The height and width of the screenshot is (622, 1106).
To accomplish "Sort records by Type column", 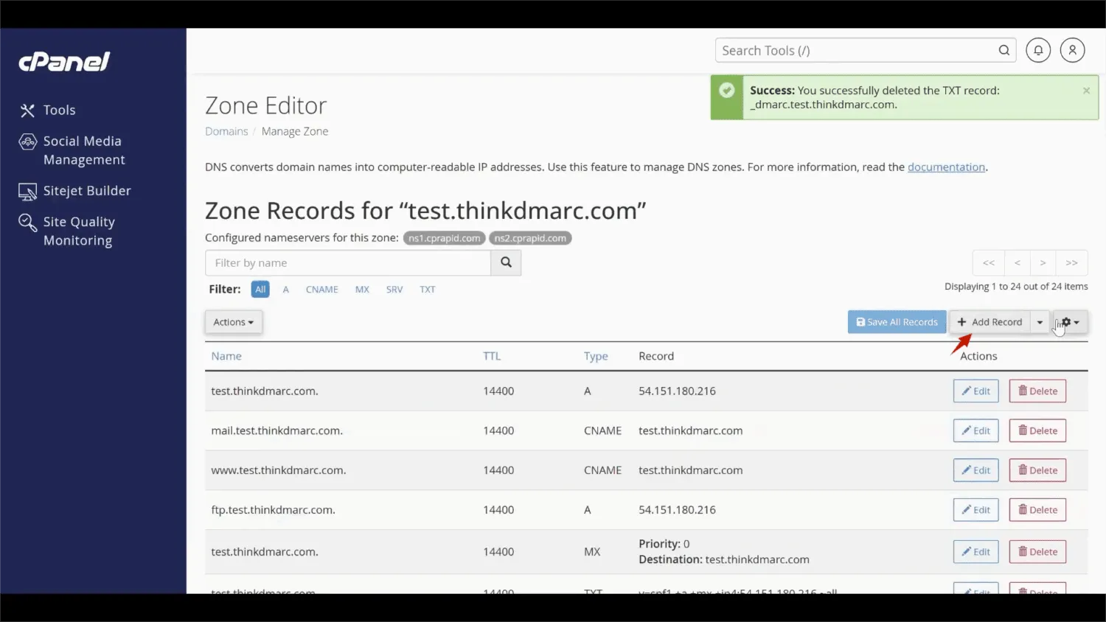I will click(596, 356).
